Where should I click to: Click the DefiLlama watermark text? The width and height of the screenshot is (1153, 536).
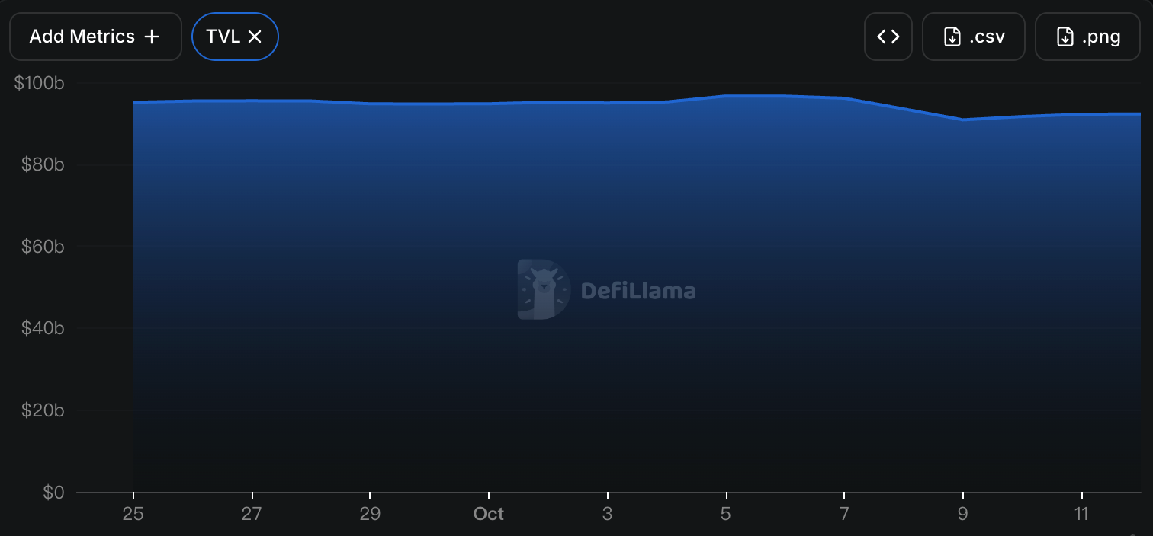tap(638, 291)
